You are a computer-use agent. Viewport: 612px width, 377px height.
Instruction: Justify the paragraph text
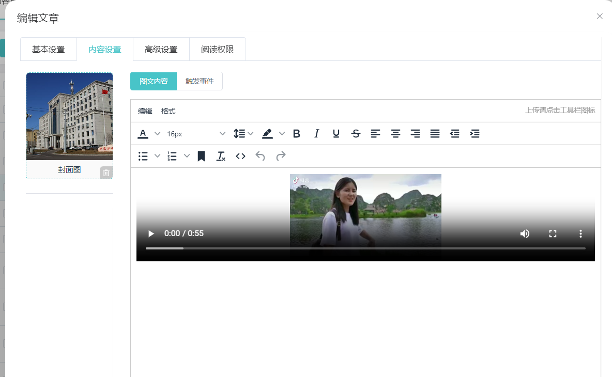pyautogui.click(x=435, y=133)
